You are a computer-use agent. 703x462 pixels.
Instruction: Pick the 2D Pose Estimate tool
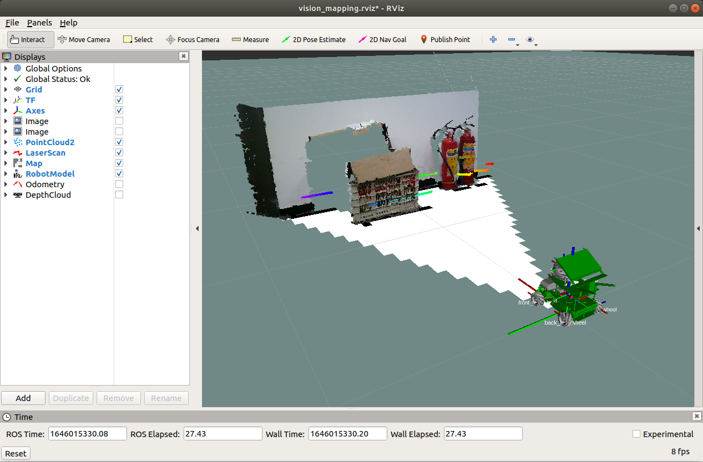pyautogui.click(x=313, y=40)
